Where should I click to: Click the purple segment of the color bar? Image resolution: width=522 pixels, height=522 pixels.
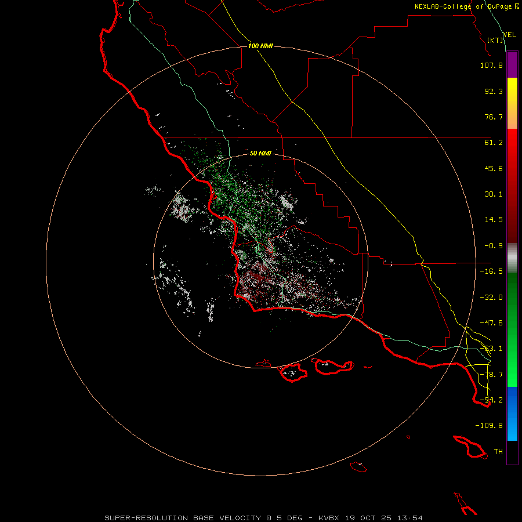pyautogui.click(x=512, y=65)
